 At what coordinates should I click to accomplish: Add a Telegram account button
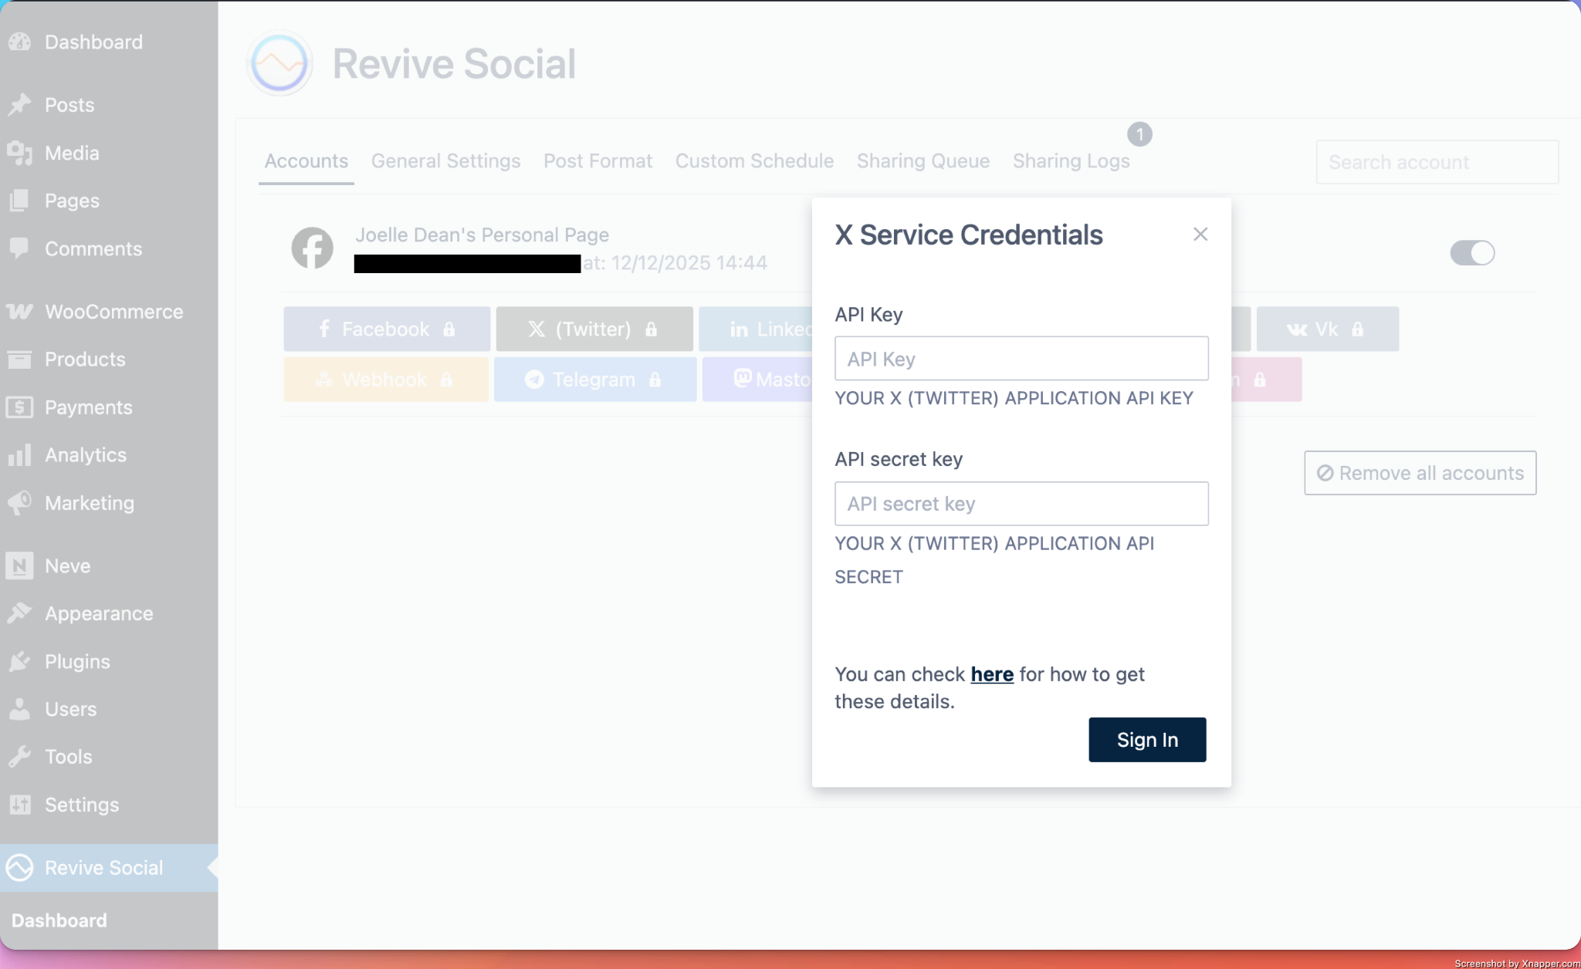[x=594, y=380]
